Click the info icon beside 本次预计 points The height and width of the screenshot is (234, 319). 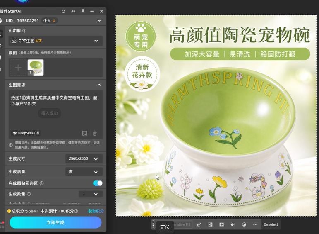76,211
